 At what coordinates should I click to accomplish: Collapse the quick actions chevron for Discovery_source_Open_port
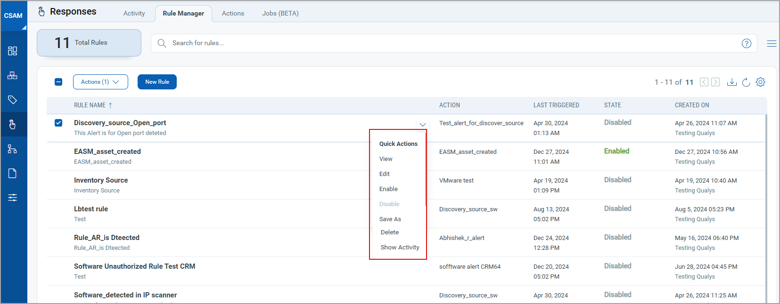point(422,125)
